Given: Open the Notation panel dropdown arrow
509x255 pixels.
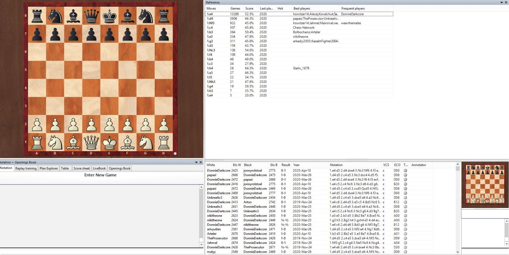Looking at the screenshot, I should (196, 162).
